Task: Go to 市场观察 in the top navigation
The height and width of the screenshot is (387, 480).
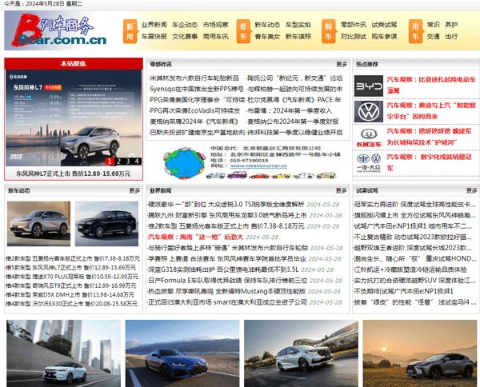Action: pyautogui.click(x=215, y=25)
